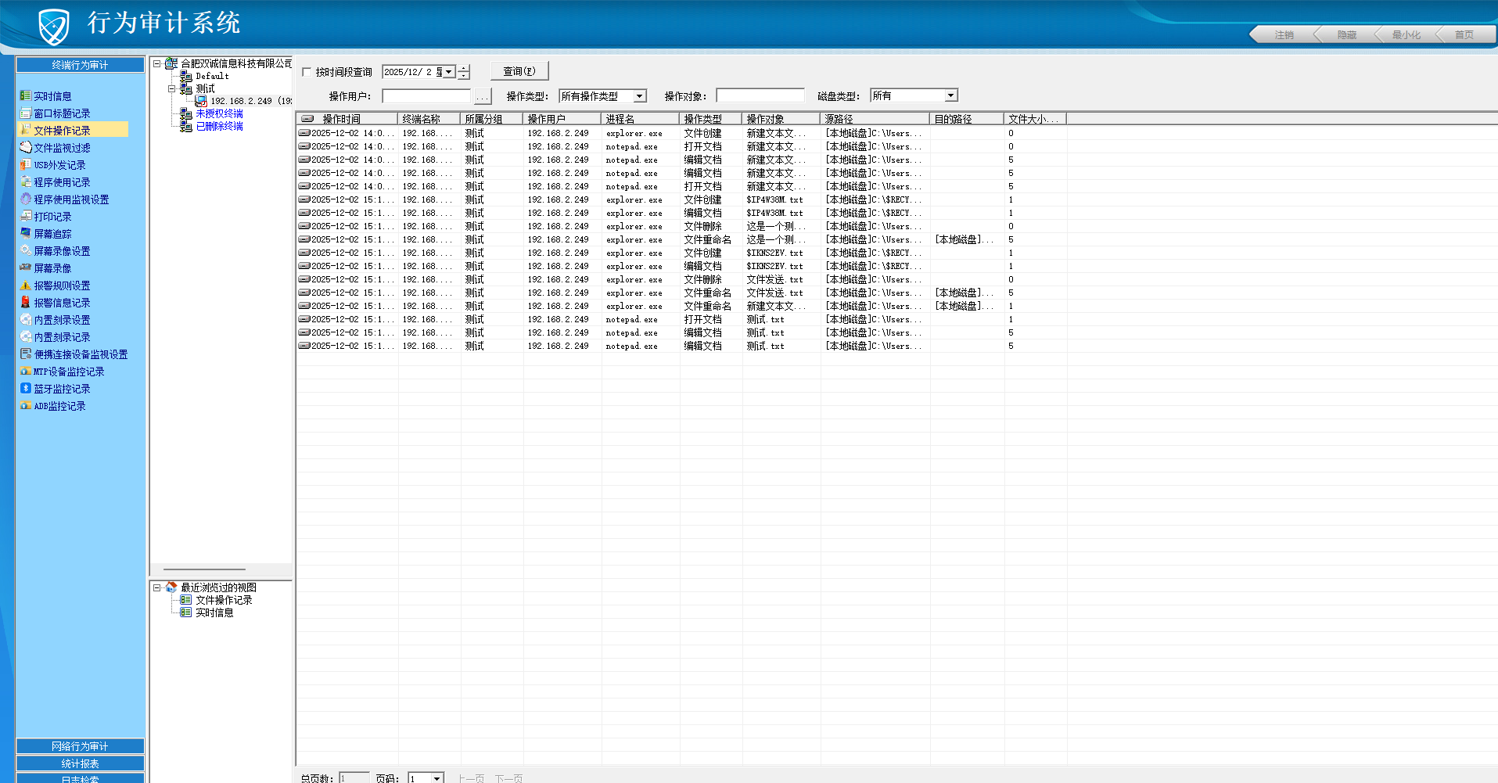The image size is (1498, 783).
Task: Increment the date spinner up arrow
Action: tap(464, 68)
